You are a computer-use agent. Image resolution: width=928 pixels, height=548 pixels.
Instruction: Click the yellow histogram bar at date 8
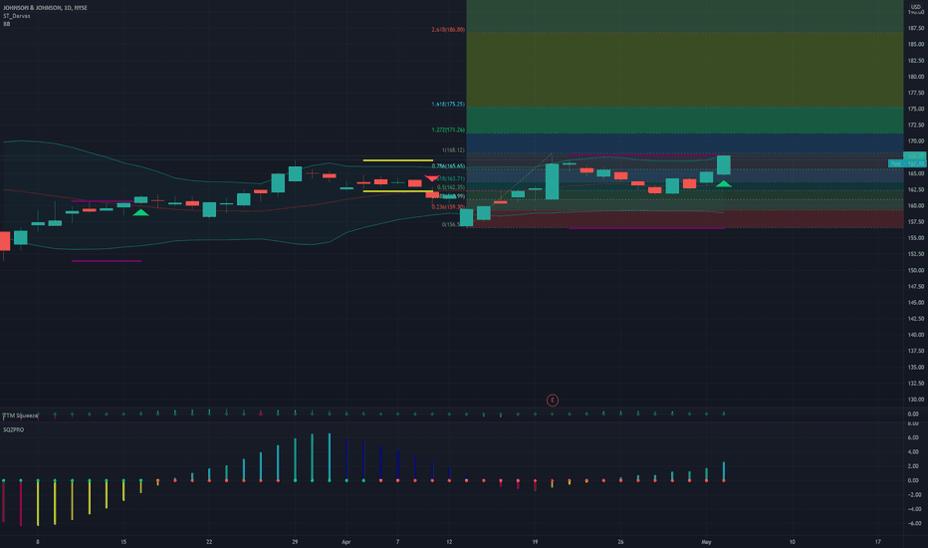38,502
